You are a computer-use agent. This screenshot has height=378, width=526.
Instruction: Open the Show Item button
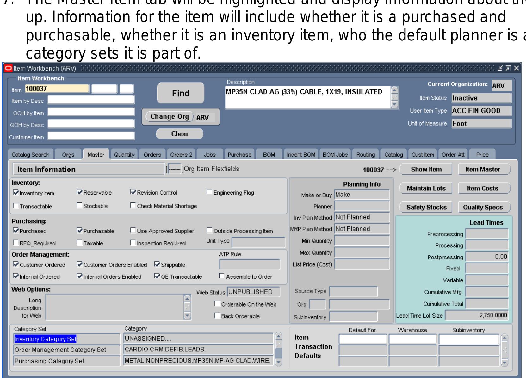(x=426, y=169)
